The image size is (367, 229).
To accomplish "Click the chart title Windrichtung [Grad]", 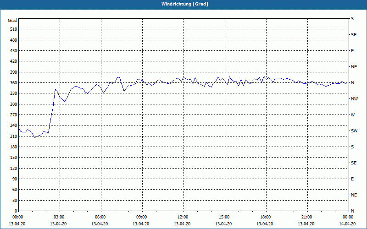I will [185, 4].
